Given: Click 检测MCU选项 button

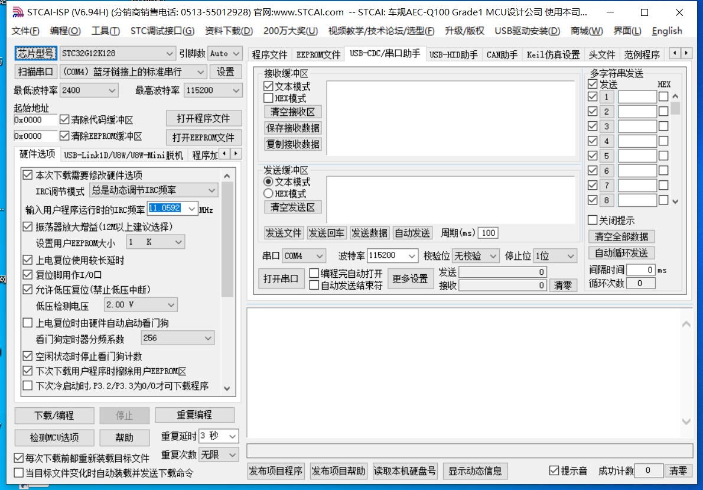Looking at the screenshot, I should pyautogui.click(x=54, y=437).
